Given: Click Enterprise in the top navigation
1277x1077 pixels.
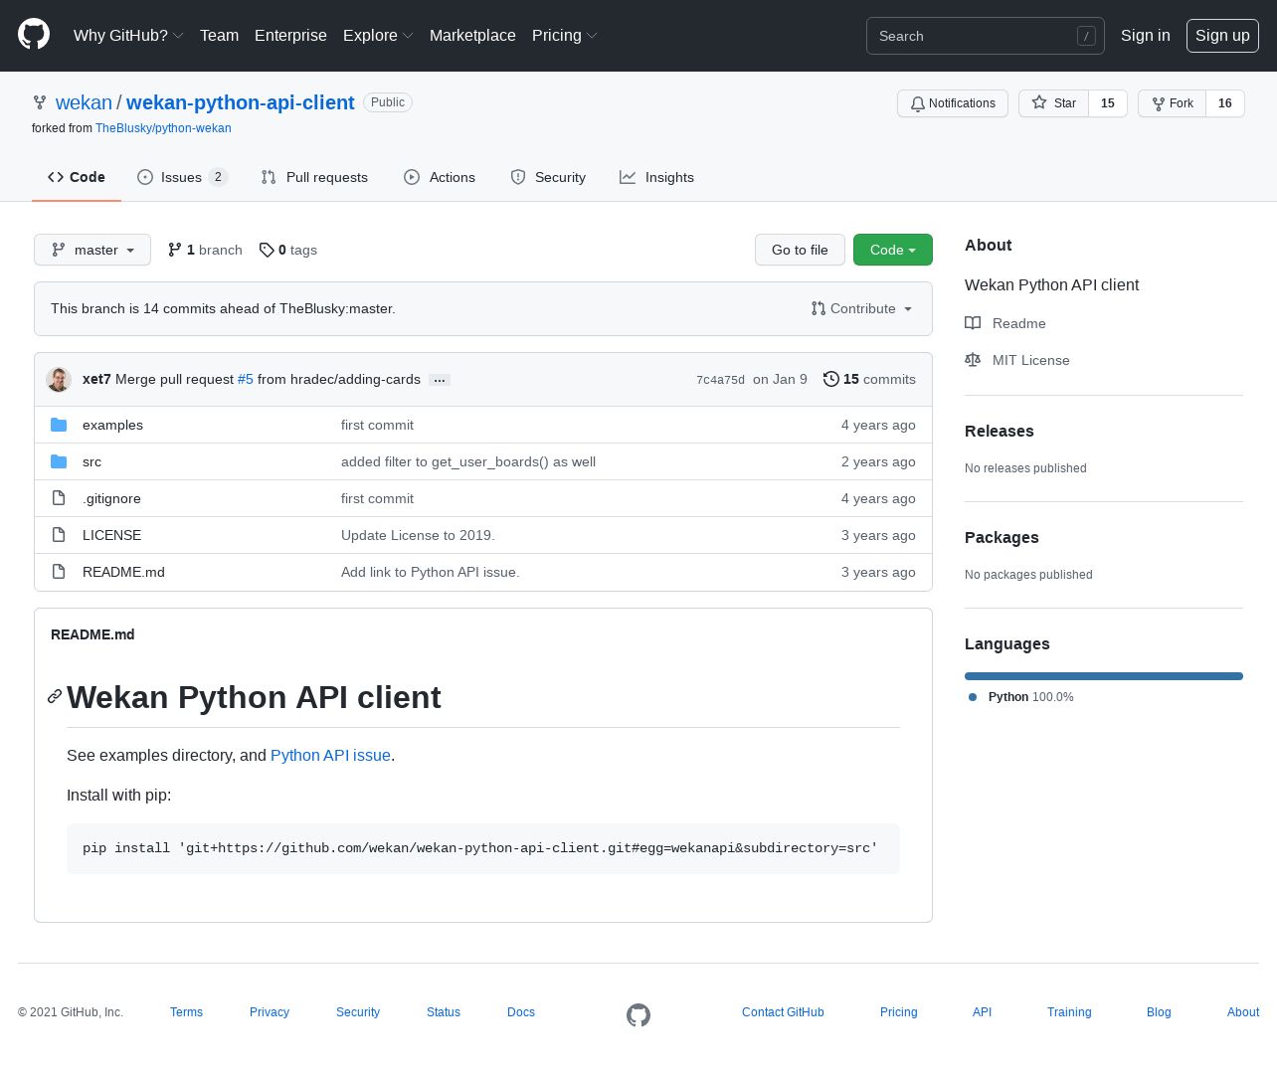Looking at the screenshot, I should (x=290, y=35).
